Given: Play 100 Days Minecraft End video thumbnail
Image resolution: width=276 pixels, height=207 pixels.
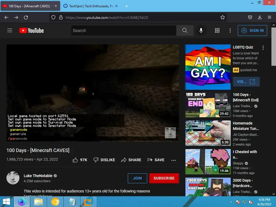Looking at the screenshot, I should [208, 105].
